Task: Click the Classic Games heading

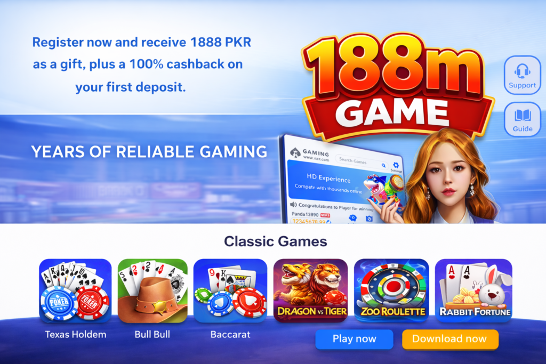Action: (276, 241)
